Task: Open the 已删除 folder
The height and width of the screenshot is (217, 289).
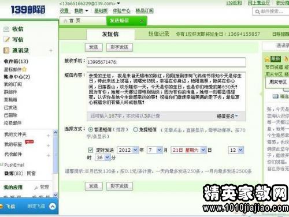Action: [10, 115]
